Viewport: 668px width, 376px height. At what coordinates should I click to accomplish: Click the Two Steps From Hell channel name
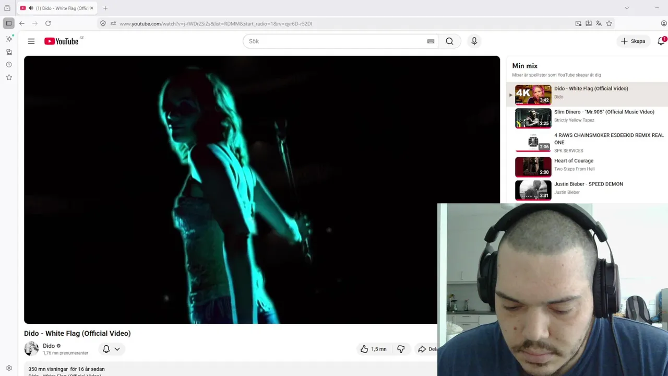click(574, 169)
